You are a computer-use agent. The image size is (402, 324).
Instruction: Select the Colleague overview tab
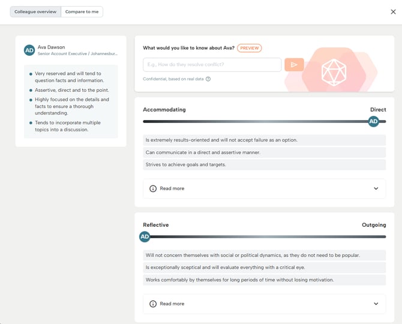(x=35, y=12)
